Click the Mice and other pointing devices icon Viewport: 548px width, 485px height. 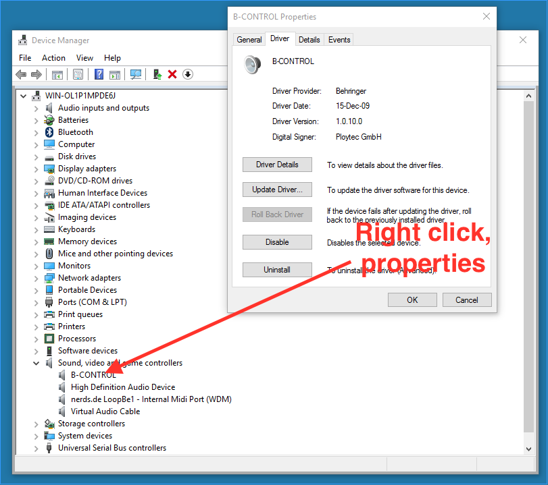[x=49, y=254]
